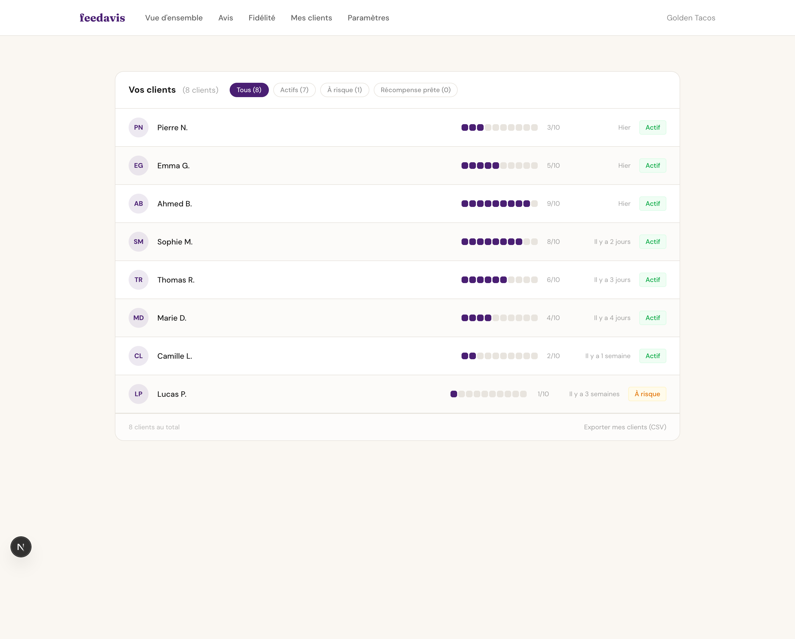
Task: Click the 3/10 score for Pierre N.
Action: click(x=553, y=127)
